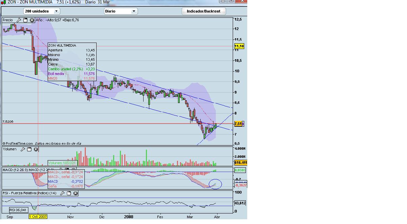This screenshot has width=407, height=224.
Task: Click the MM20 value row in tooltip
Action: pos(72,78)
